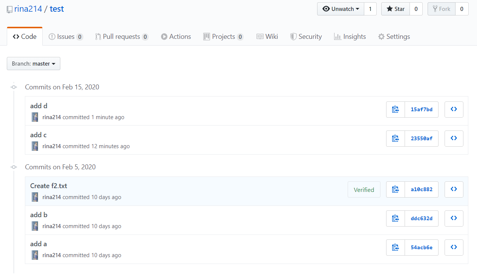Open the Pull requests tab
The height and width of the screenshot is (276, 477).
[121, 37]
